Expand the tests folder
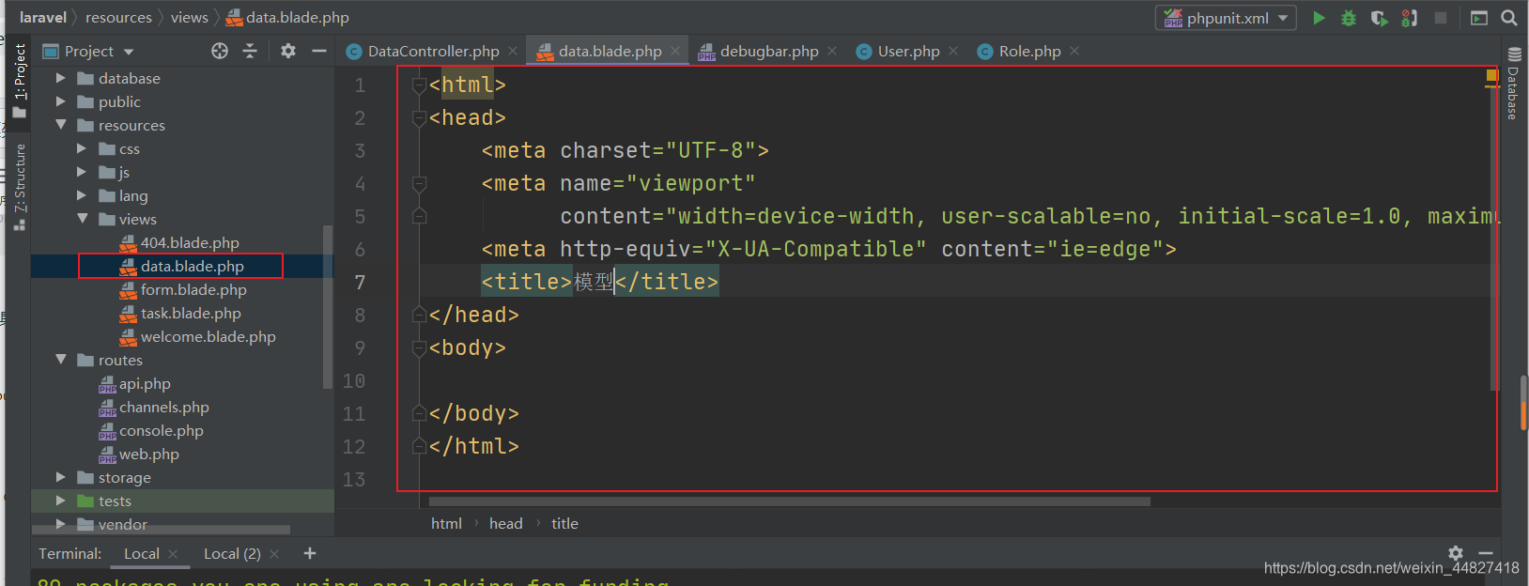The width and height of the screenshot is (1529, 586). click(x=61, y=501)
